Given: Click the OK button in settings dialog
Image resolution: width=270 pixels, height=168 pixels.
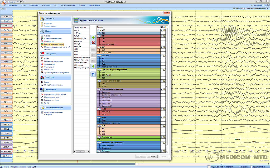Looking at the screenshot, I should 141,156.
